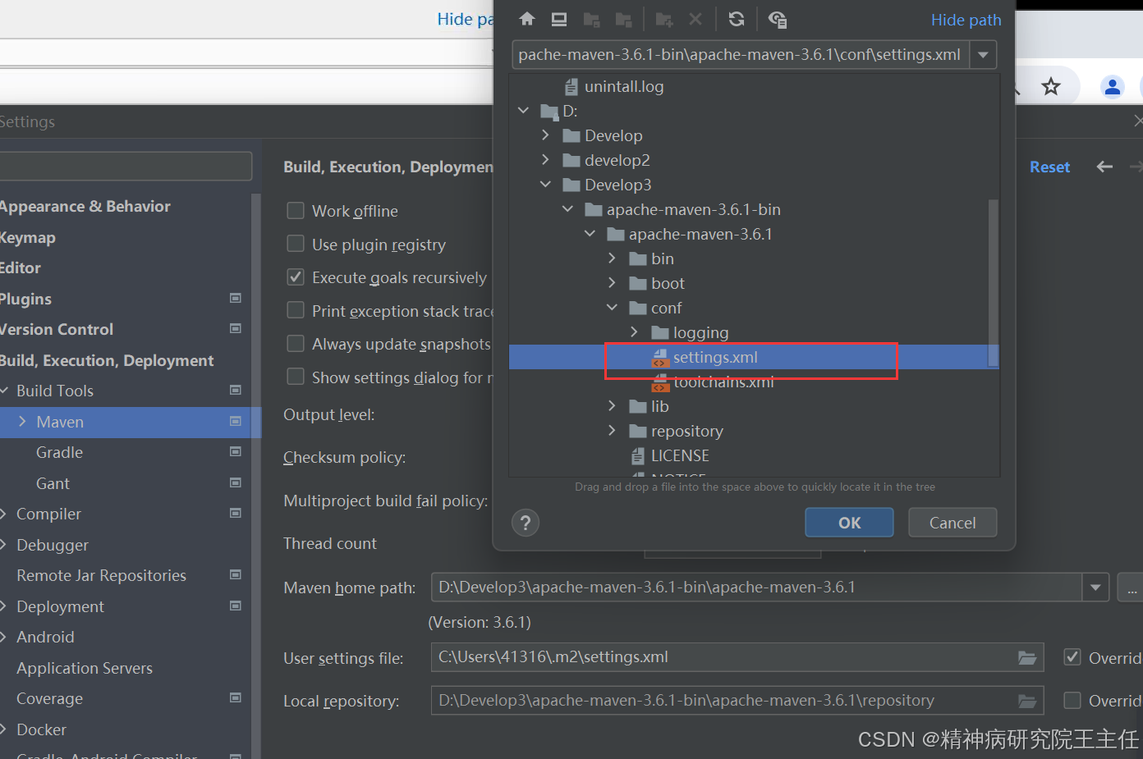
Task: Open the Maven home path dropdown
Action: pyautogui.click(x=1095, y=587)
